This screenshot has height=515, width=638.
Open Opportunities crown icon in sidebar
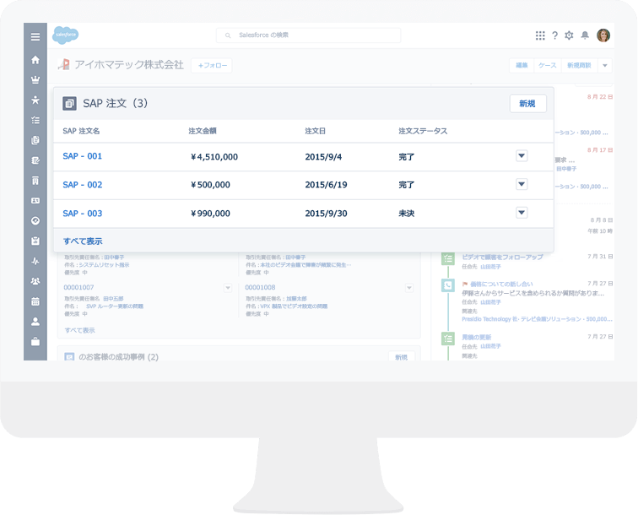coord(35,80)
